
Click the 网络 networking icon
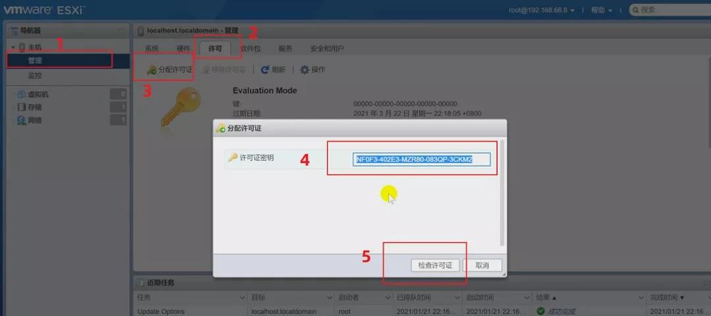coord(21,120)
